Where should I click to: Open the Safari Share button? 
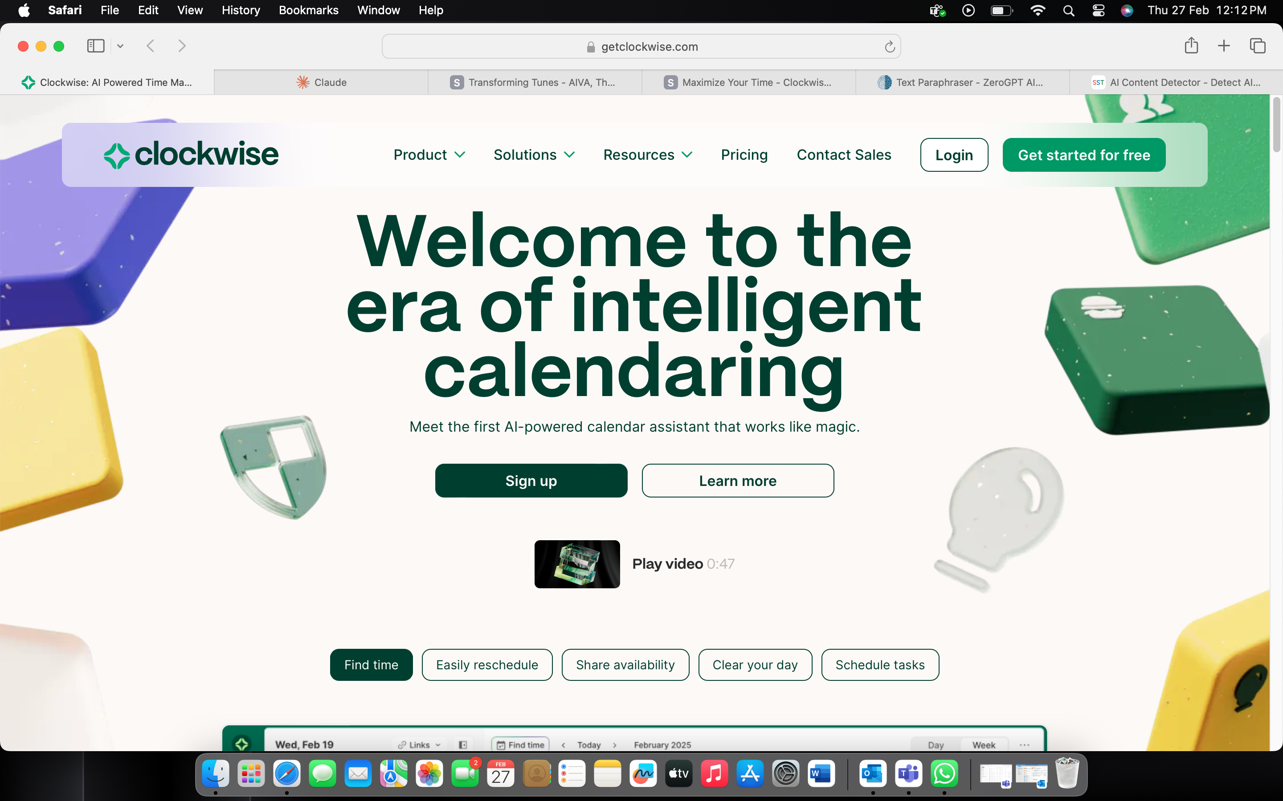pyautogui.click(x=1191, y=45)
